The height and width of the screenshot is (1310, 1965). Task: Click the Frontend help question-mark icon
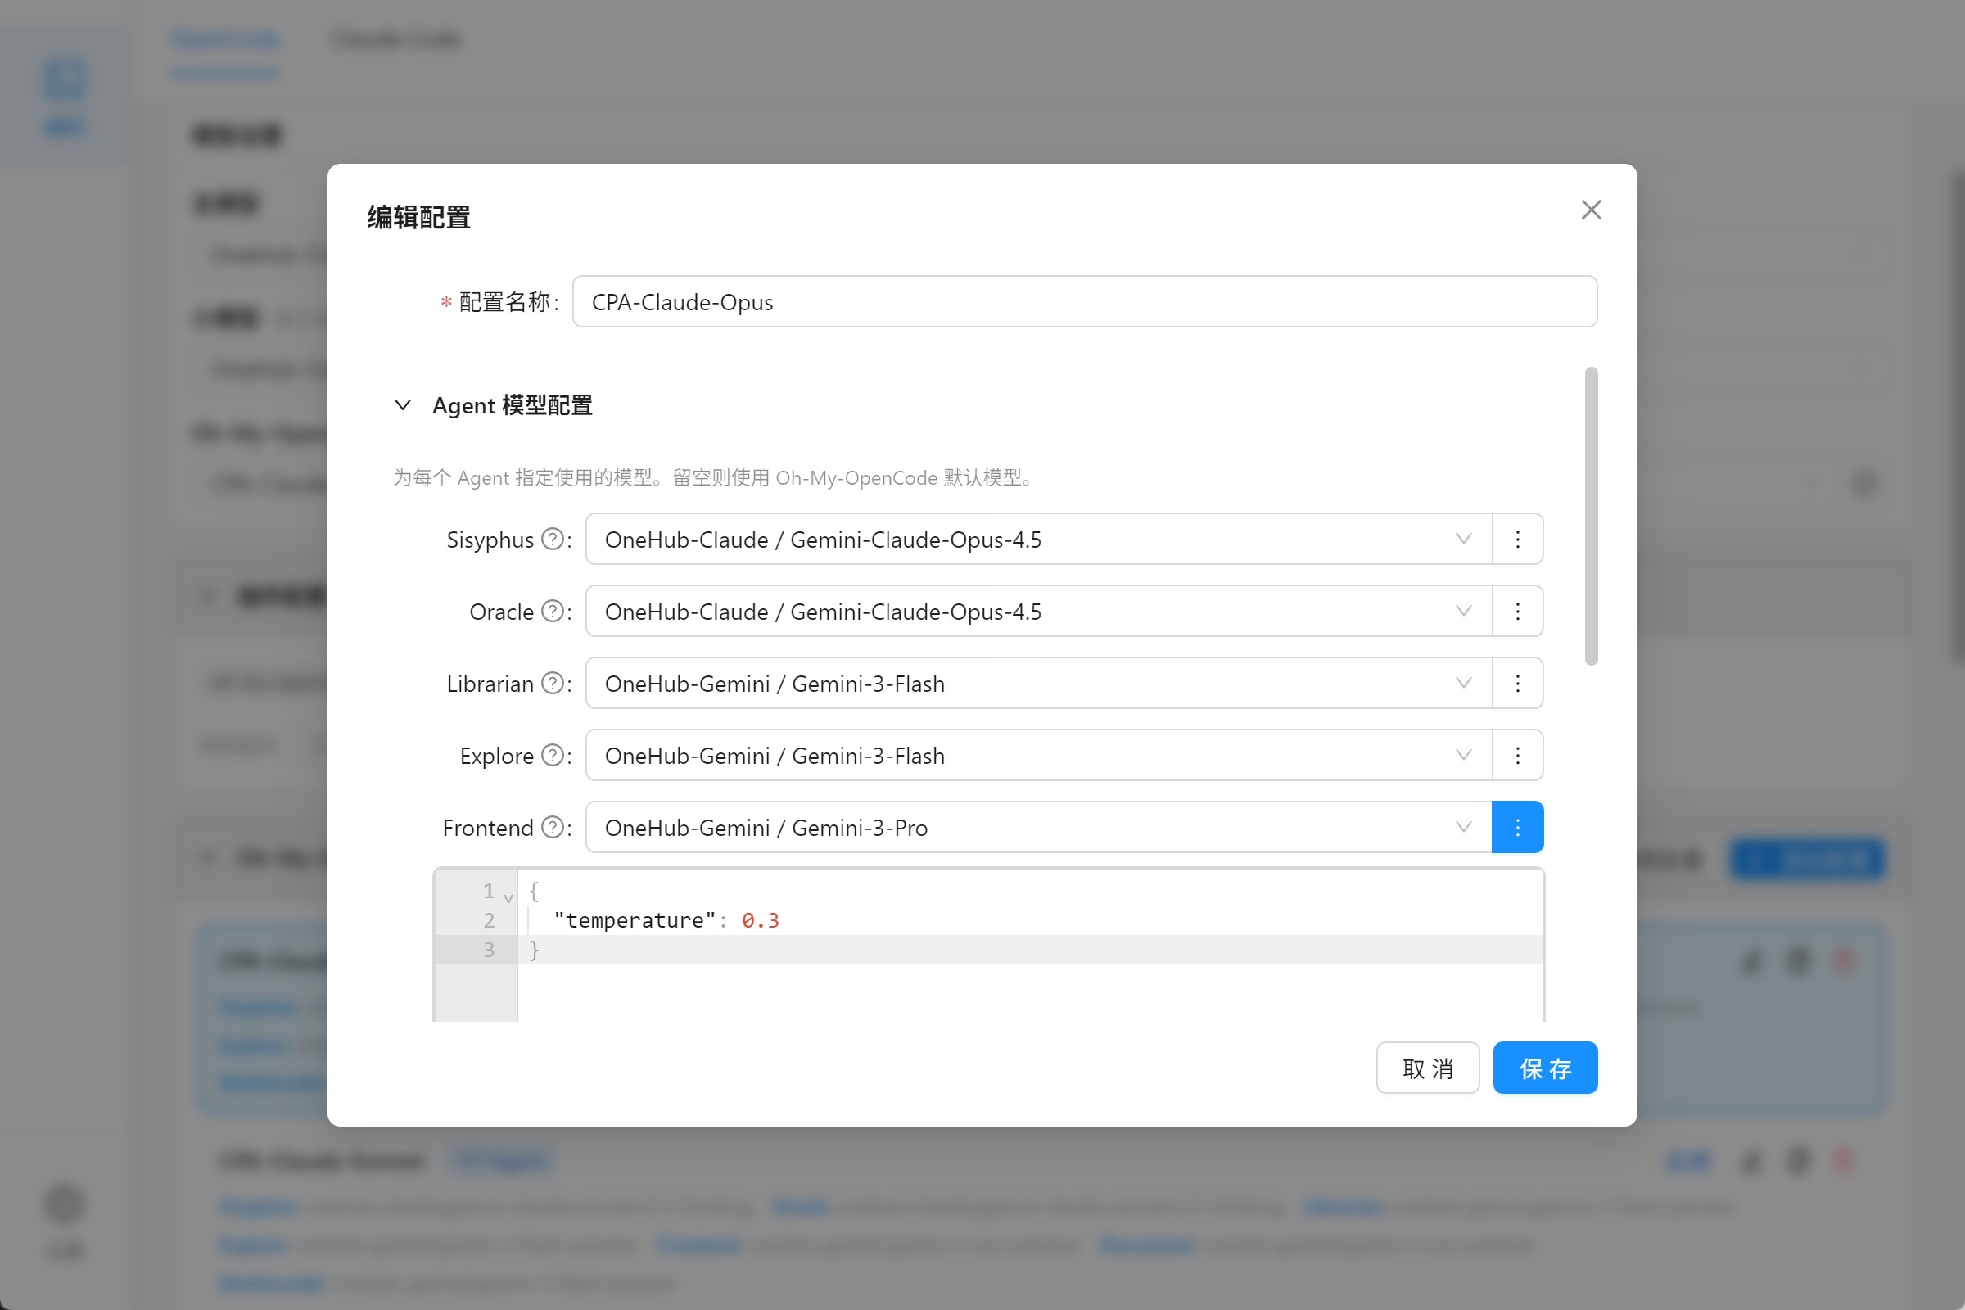click(x=552, y=826)
